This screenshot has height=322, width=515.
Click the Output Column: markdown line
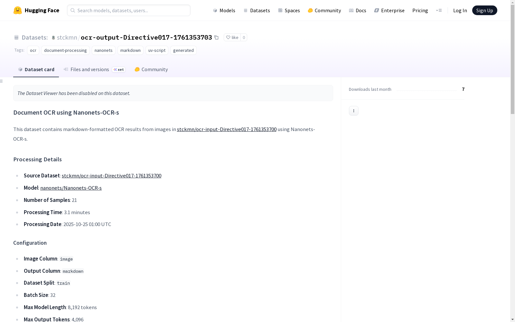[x=54, y=271]
